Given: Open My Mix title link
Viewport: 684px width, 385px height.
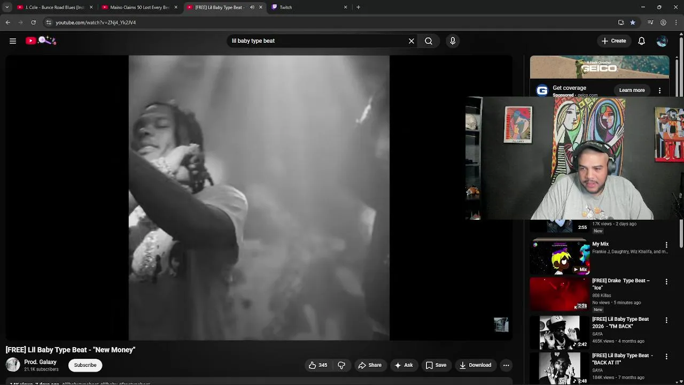Looking at the screenshot, I should pyautogui.click(x=600, y=244).
